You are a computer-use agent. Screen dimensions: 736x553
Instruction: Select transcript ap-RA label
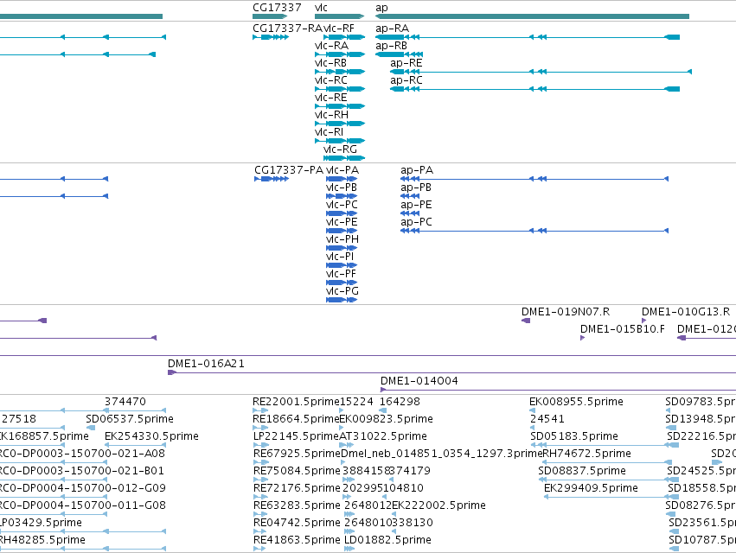[x=392, y=29]
